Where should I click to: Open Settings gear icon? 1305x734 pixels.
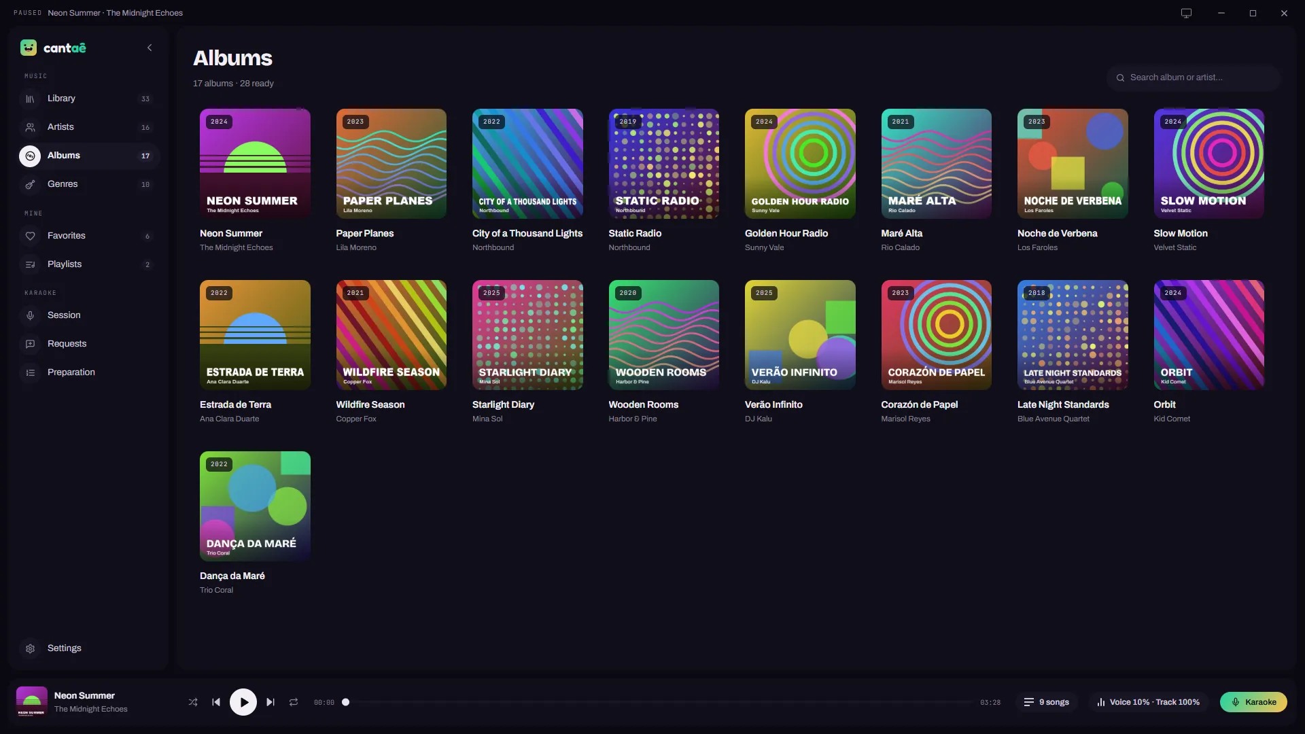(x=30, y=648)
